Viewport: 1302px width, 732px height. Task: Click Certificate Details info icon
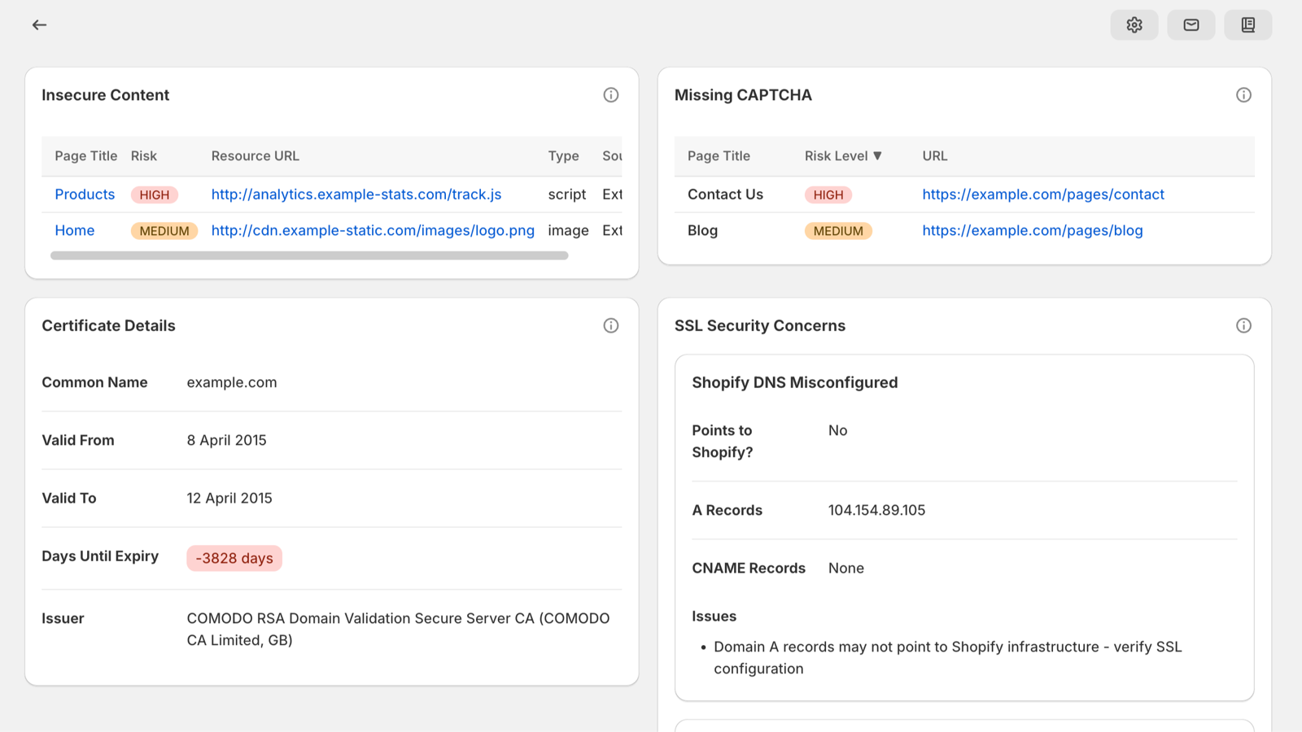(610, 325)
